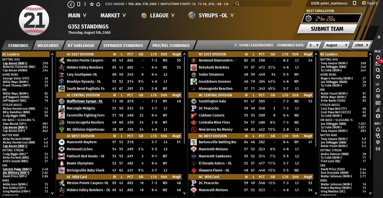Click the search magnifier in the top bar
The height and width of the screenshot is (198, 383).
click(x=237, y=4)
